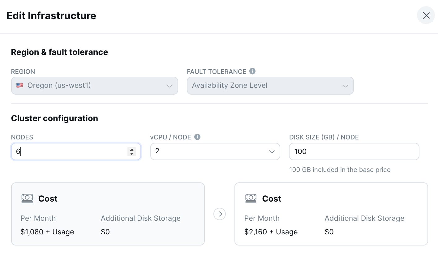The height and width of the screenshot is (256, 438).
Task: Open the Region dropdown
Action: pos(94,85)
